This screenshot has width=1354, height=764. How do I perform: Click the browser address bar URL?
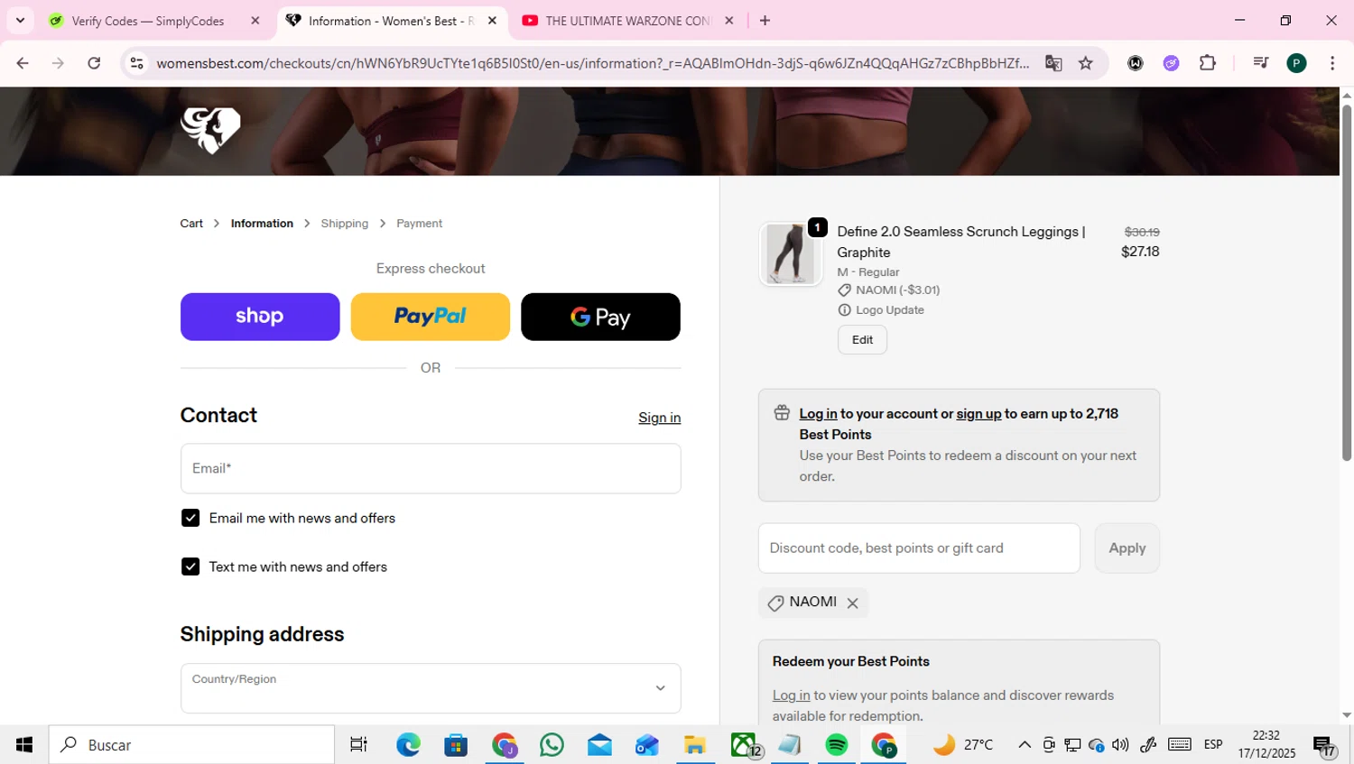tap(592, 63)
